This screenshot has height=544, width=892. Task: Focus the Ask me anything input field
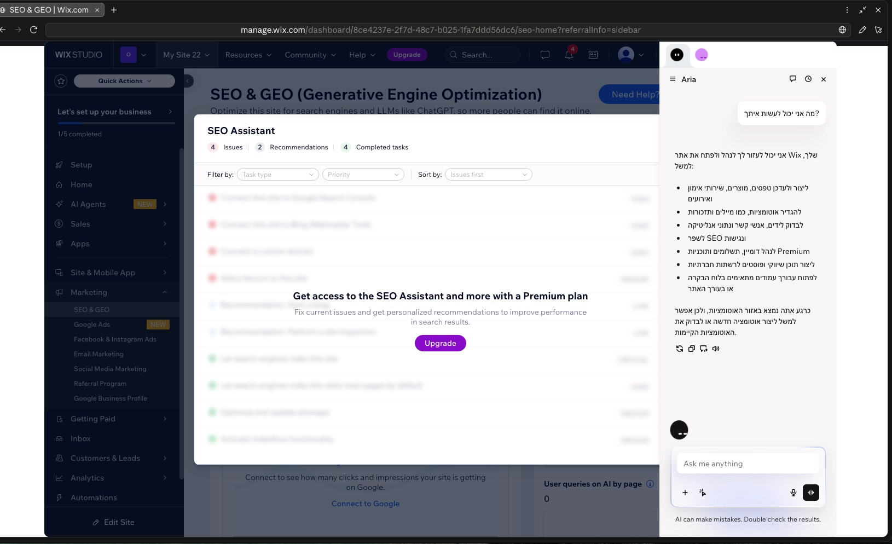click(x=748, y=464)
